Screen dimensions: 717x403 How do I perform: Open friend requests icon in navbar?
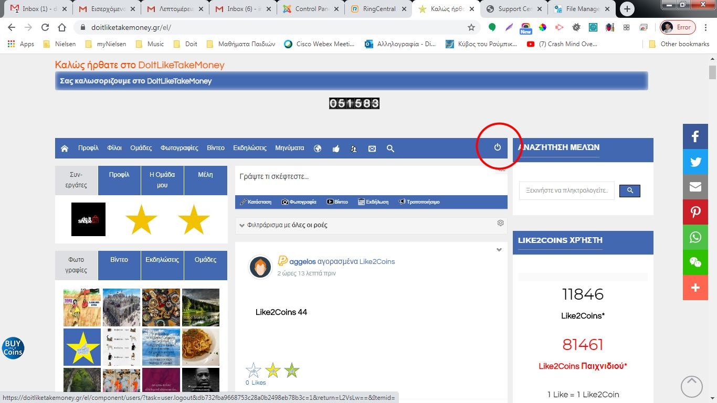point(354,149)
